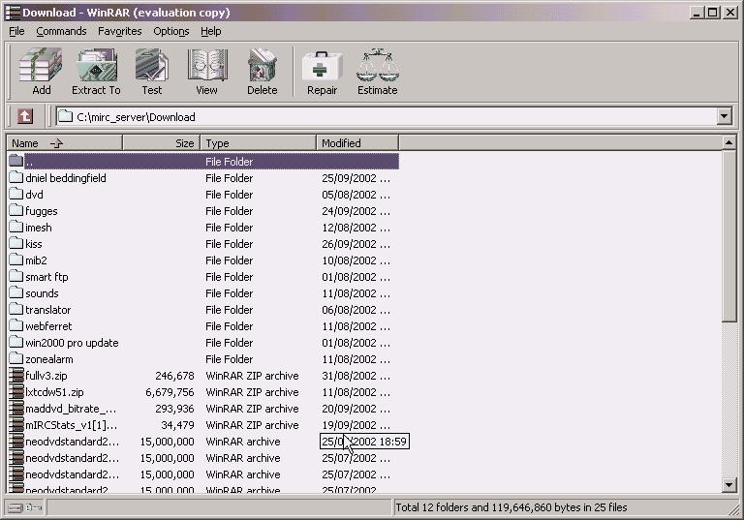Select the lxtcdw51.zip archive icon

(x=16, y=392)
